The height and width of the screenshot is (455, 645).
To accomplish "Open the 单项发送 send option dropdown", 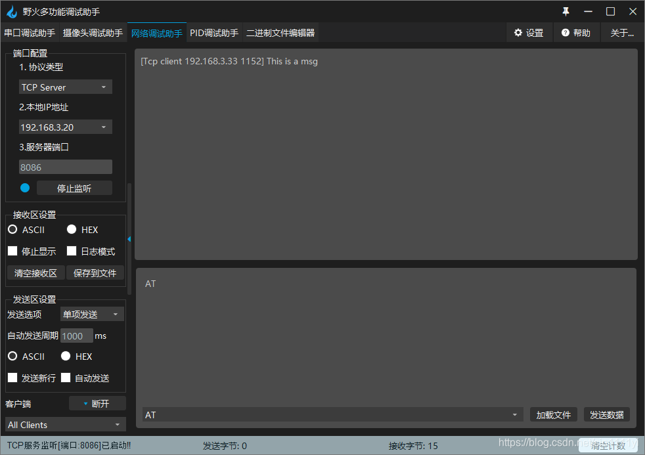I will [x=92, y=314].
